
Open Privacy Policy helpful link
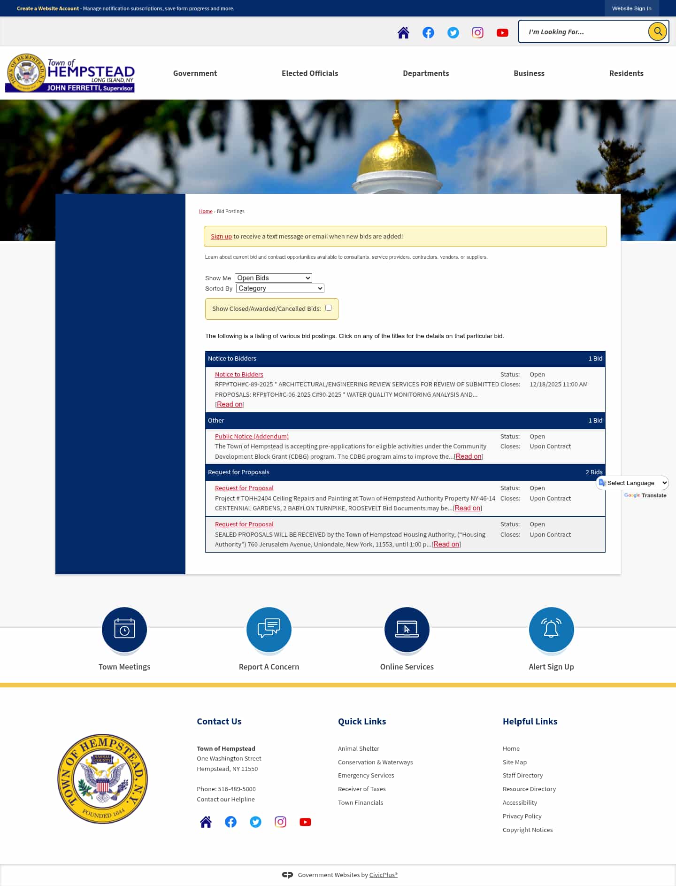tap(522, 816)
